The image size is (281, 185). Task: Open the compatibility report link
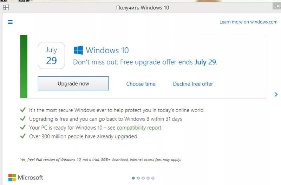(x=139, y=128)
